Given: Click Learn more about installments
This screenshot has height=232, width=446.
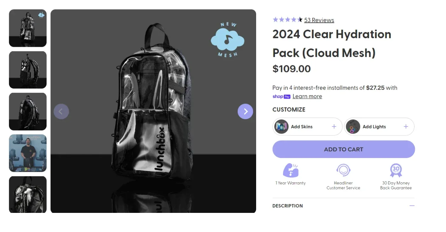Looking at the screenshot, I should (307, 96).
